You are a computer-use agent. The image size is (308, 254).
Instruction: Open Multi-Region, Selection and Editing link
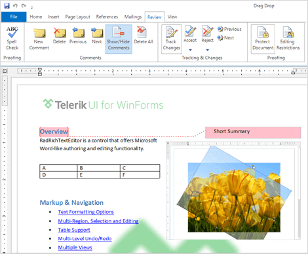point(98,221)
